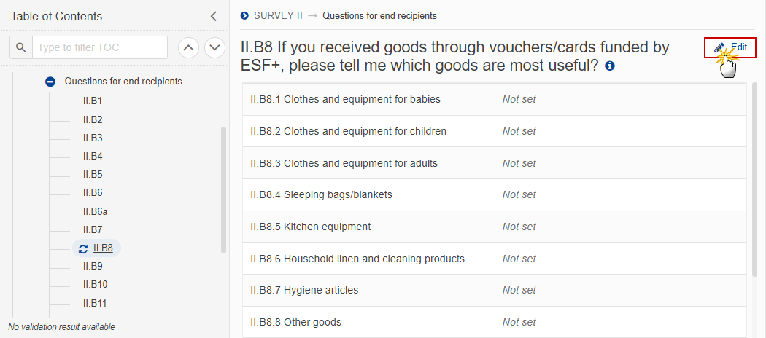766x338 pixels.
Task: Select II.B1 in the table of contents
Action: pyautogui.click(x=93, y=101)
